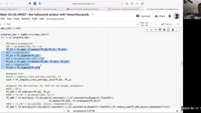Click the vertical page scrollbar thumb
Screen dimensions: 201x113
pyautogui.click(x=182, y=63)
